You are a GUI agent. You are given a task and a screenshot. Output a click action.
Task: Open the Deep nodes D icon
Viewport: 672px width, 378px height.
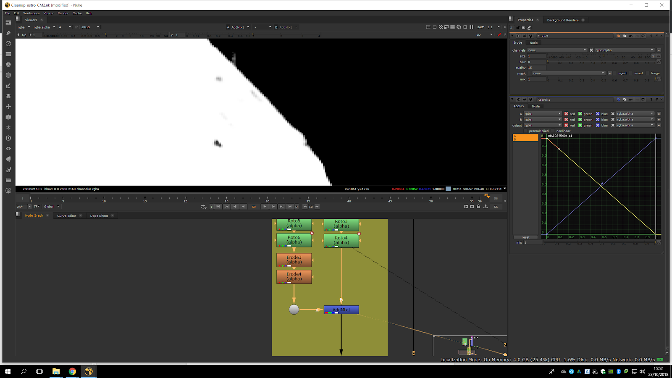[8, 138]
